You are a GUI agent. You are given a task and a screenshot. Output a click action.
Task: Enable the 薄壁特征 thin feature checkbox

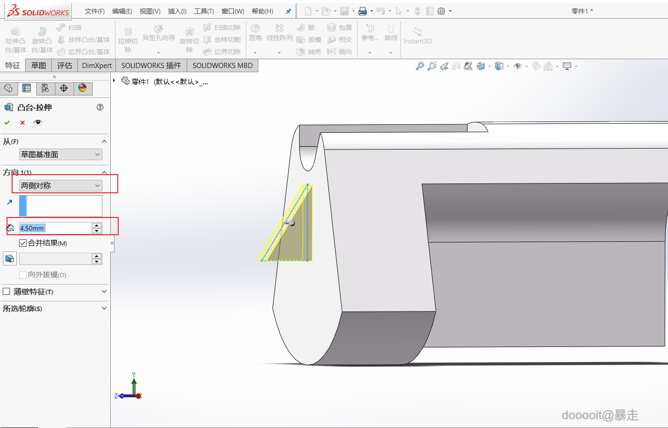pos(7,292)
